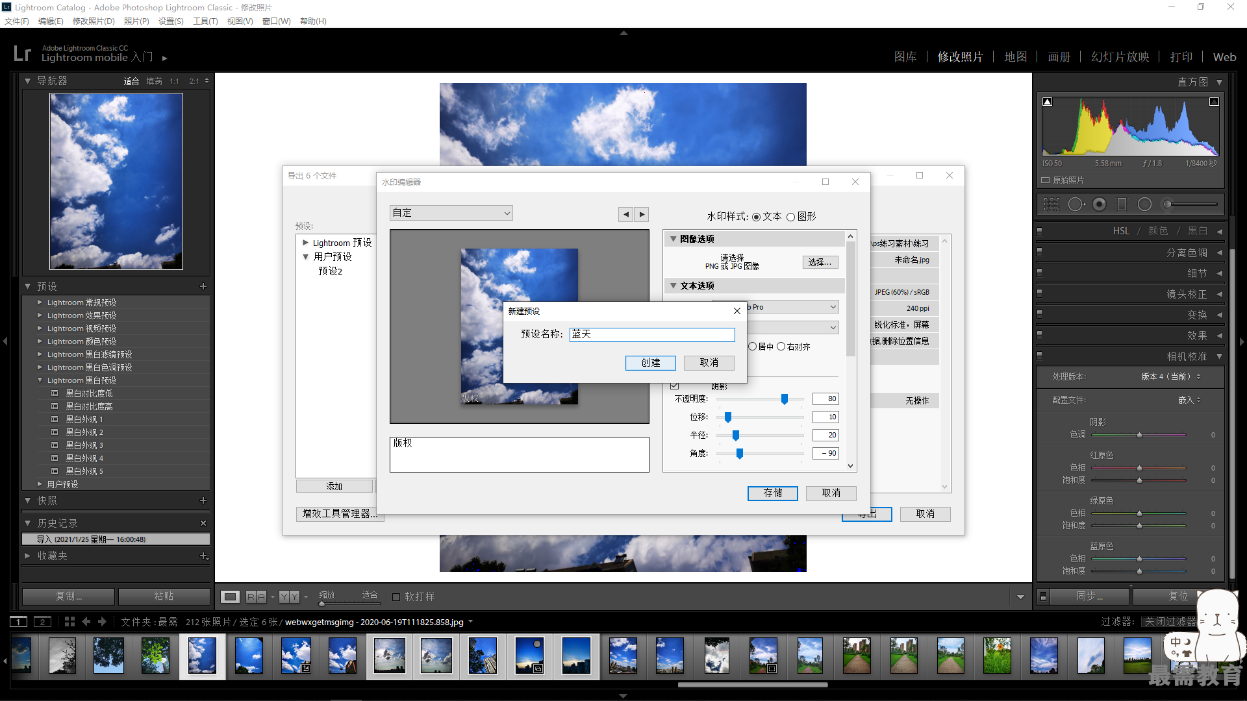Viewport: 1247px width, 701px height.
Task: Click Save button in watermark editor
Action: [773, 493]
